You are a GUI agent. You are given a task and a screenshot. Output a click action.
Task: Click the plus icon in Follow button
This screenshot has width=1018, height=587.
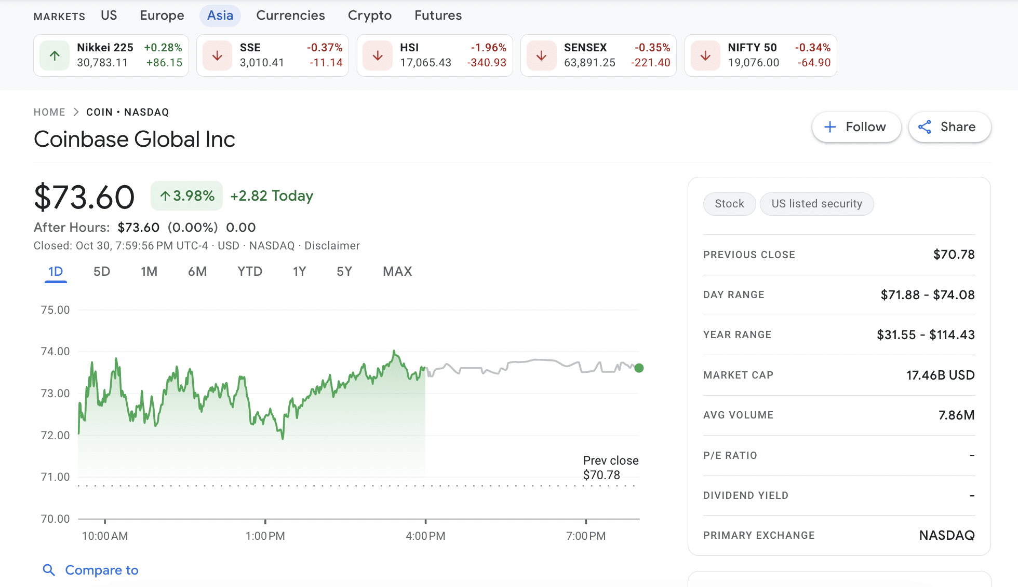(830, 127)
